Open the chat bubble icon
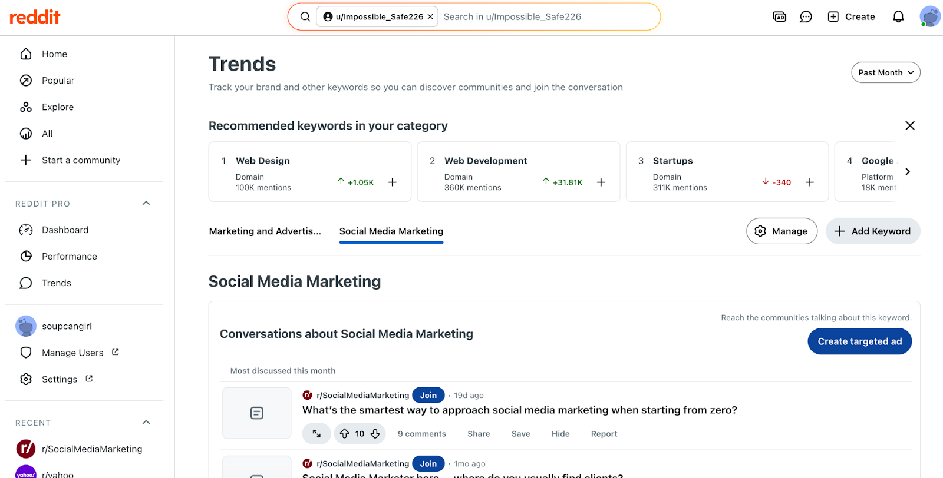Viewport: 943px width, 478px height. point(806,16)
